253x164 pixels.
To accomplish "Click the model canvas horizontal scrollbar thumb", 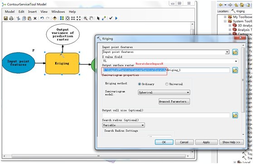I will pyautogui.click(x=98, y=156).
